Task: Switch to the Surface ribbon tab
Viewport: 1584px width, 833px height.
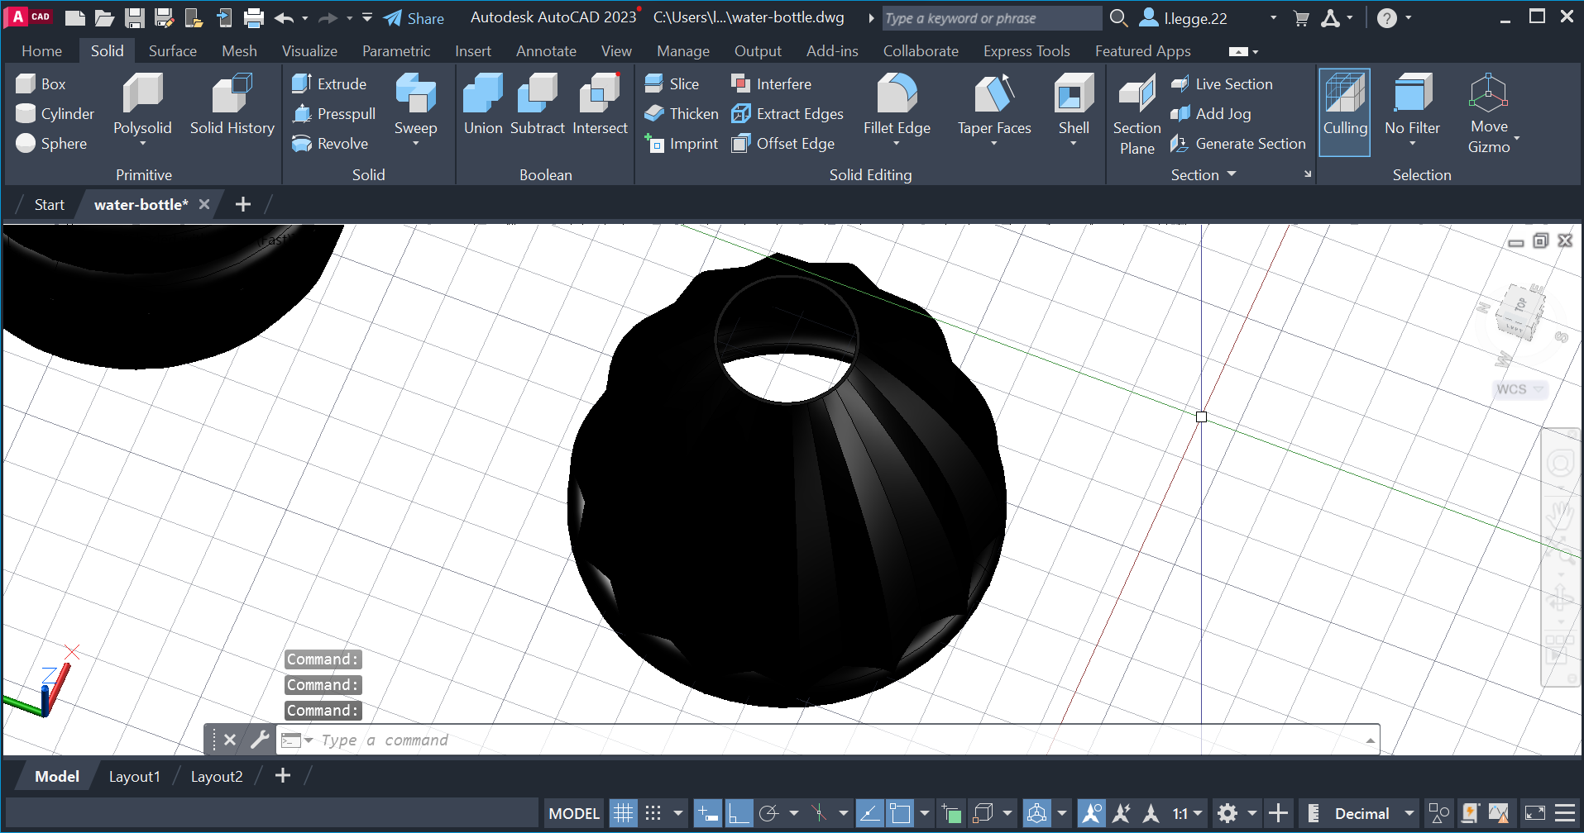Action: pyautogui.click(x=173, y=50)
